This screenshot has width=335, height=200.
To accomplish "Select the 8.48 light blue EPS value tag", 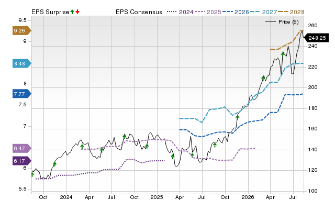I will coord(22,63).
